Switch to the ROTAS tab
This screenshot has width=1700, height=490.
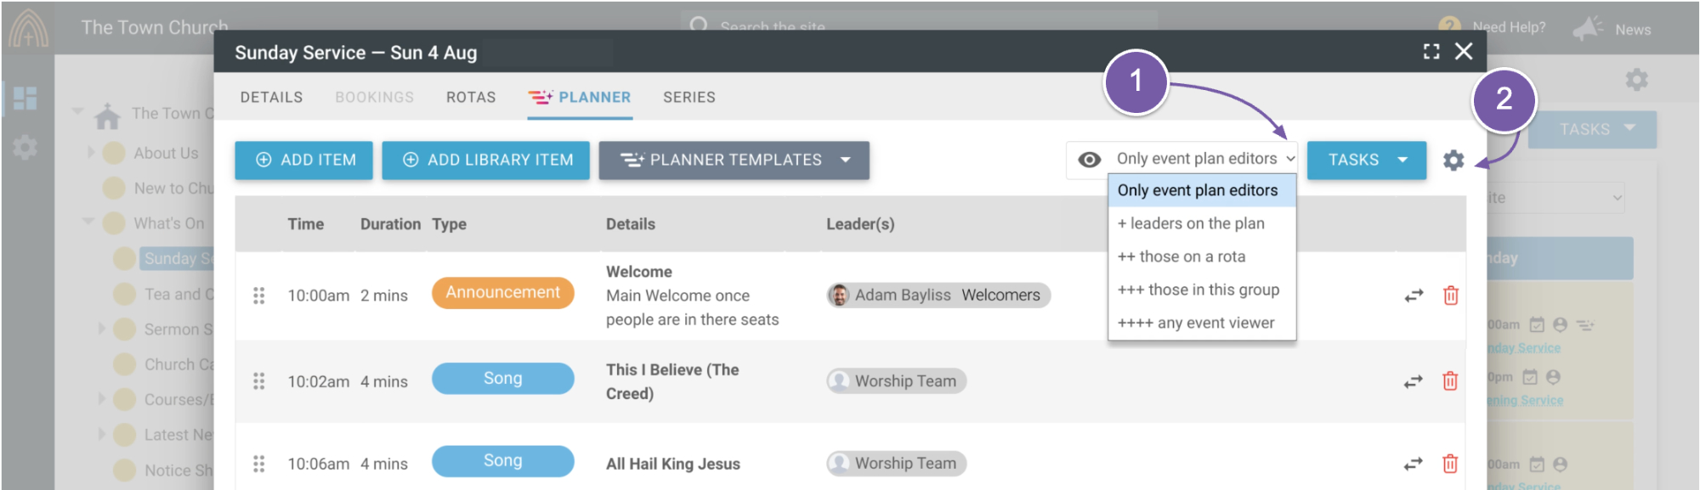[x=471, y=98]
